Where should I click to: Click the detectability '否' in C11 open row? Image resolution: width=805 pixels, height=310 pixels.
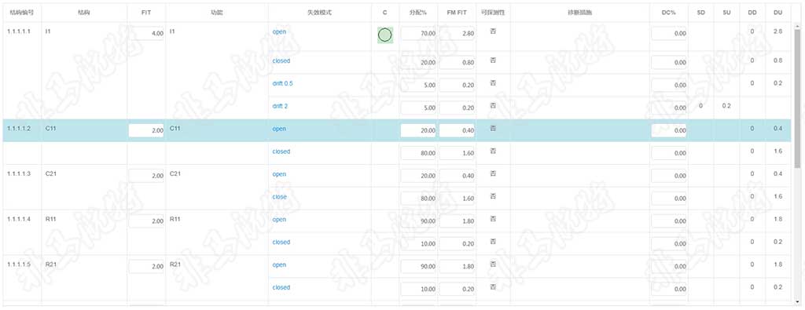pos(493,128)
